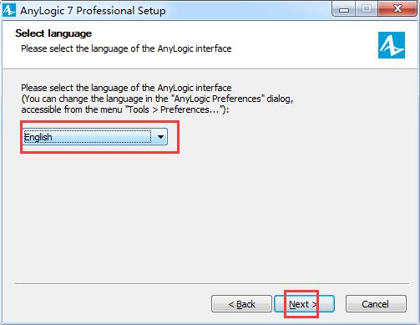Click the first instruction line in the body
The width and height of the screenshot is (420, 325).
[x=126, y=88]
